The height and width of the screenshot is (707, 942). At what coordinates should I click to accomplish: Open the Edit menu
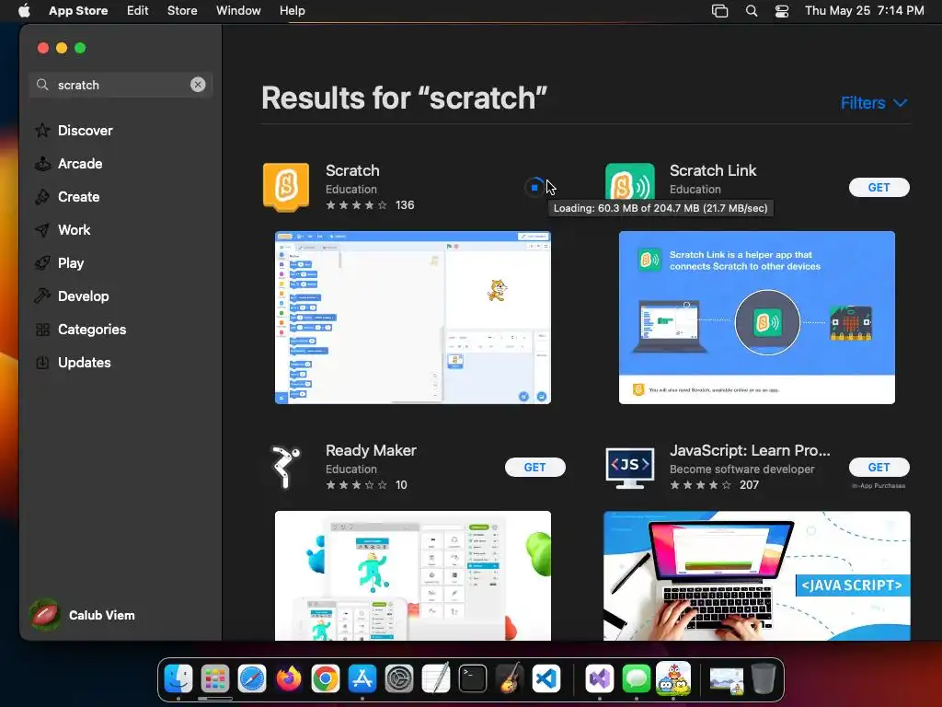(138, 10)
